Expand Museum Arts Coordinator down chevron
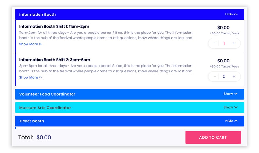The width and height of the screenshot is (259, 153). [236, 107]
